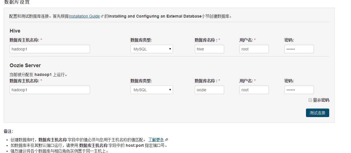Toggle the 显示密码 checkbox

point(310,100)
